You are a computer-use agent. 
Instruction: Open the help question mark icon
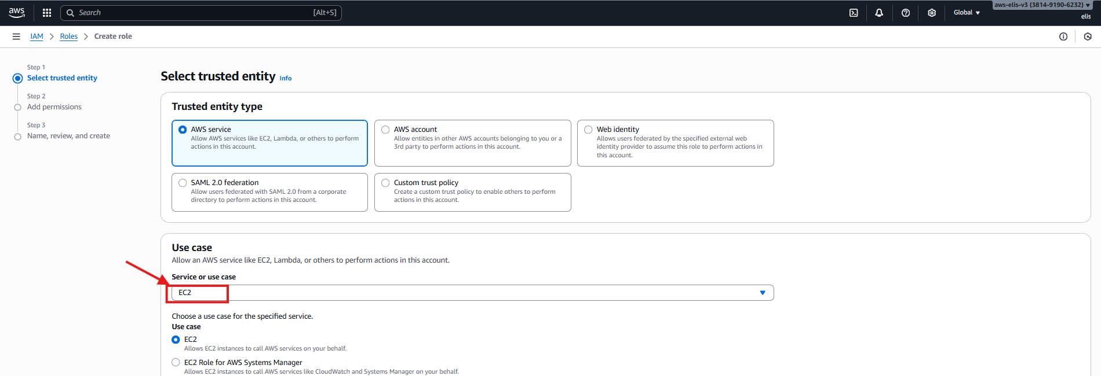[906, 13]
